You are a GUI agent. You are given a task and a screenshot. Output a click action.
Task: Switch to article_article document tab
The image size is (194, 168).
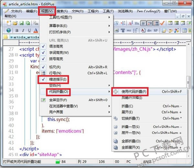click(25, 37)
